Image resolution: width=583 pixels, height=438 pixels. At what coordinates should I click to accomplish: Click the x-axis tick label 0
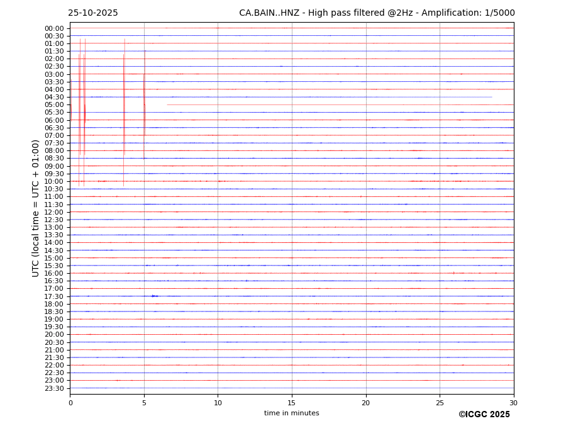click(70, 403)
